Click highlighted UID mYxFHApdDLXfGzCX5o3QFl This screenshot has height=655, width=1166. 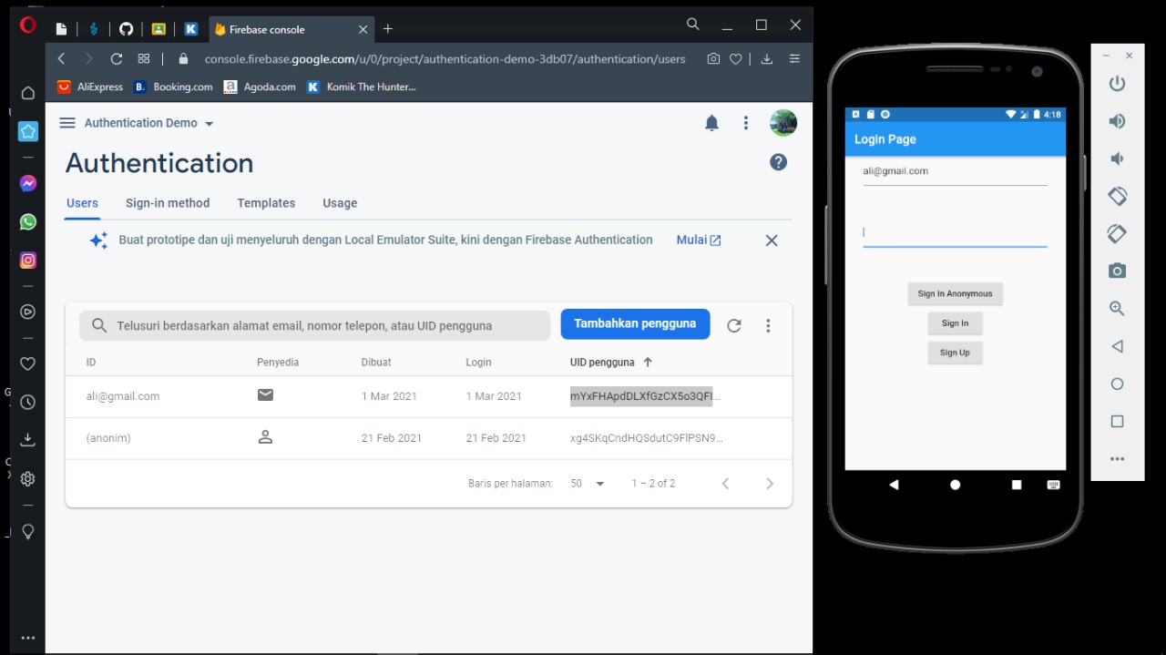tap(641, 396)
